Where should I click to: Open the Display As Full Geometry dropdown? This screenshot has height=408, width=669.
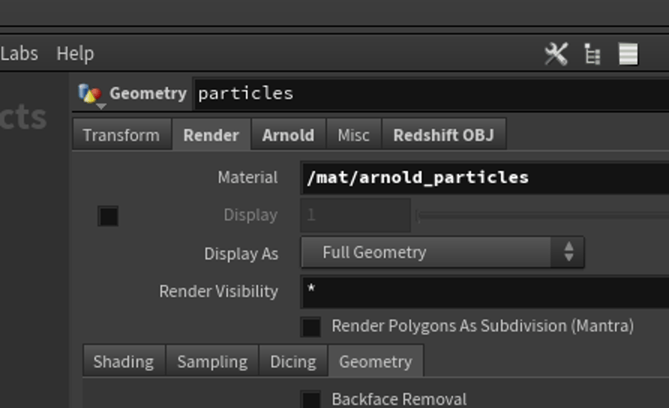443,253
